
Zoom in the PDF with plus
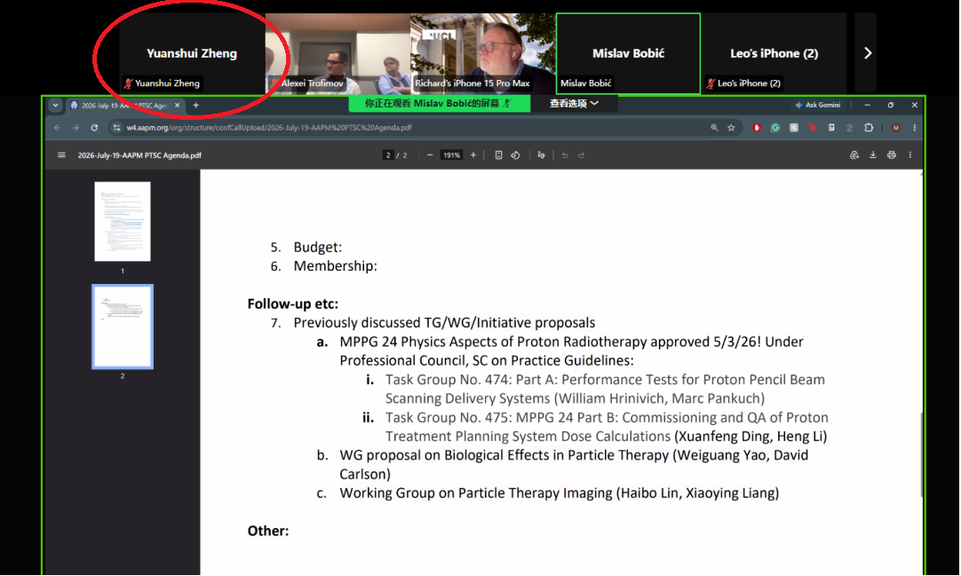coord(473,154)
